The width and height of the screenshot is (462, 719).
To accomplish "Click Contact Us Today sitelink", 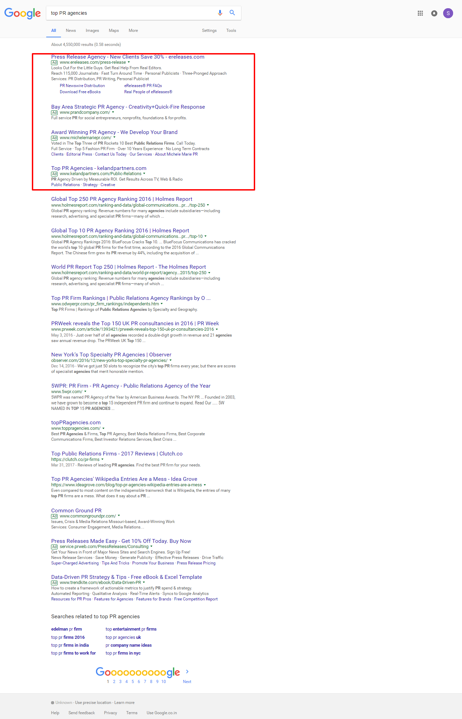I will [x=111, y=154].
